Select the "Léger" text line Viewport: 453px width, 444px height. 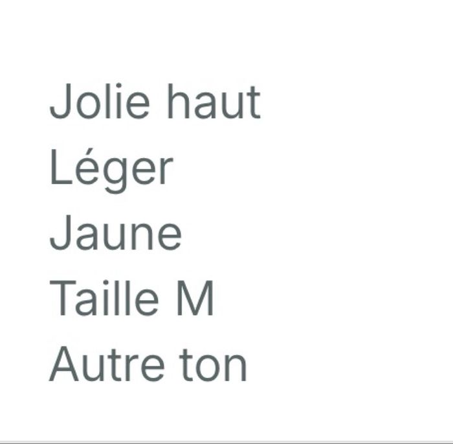click(x=111, y=170)
